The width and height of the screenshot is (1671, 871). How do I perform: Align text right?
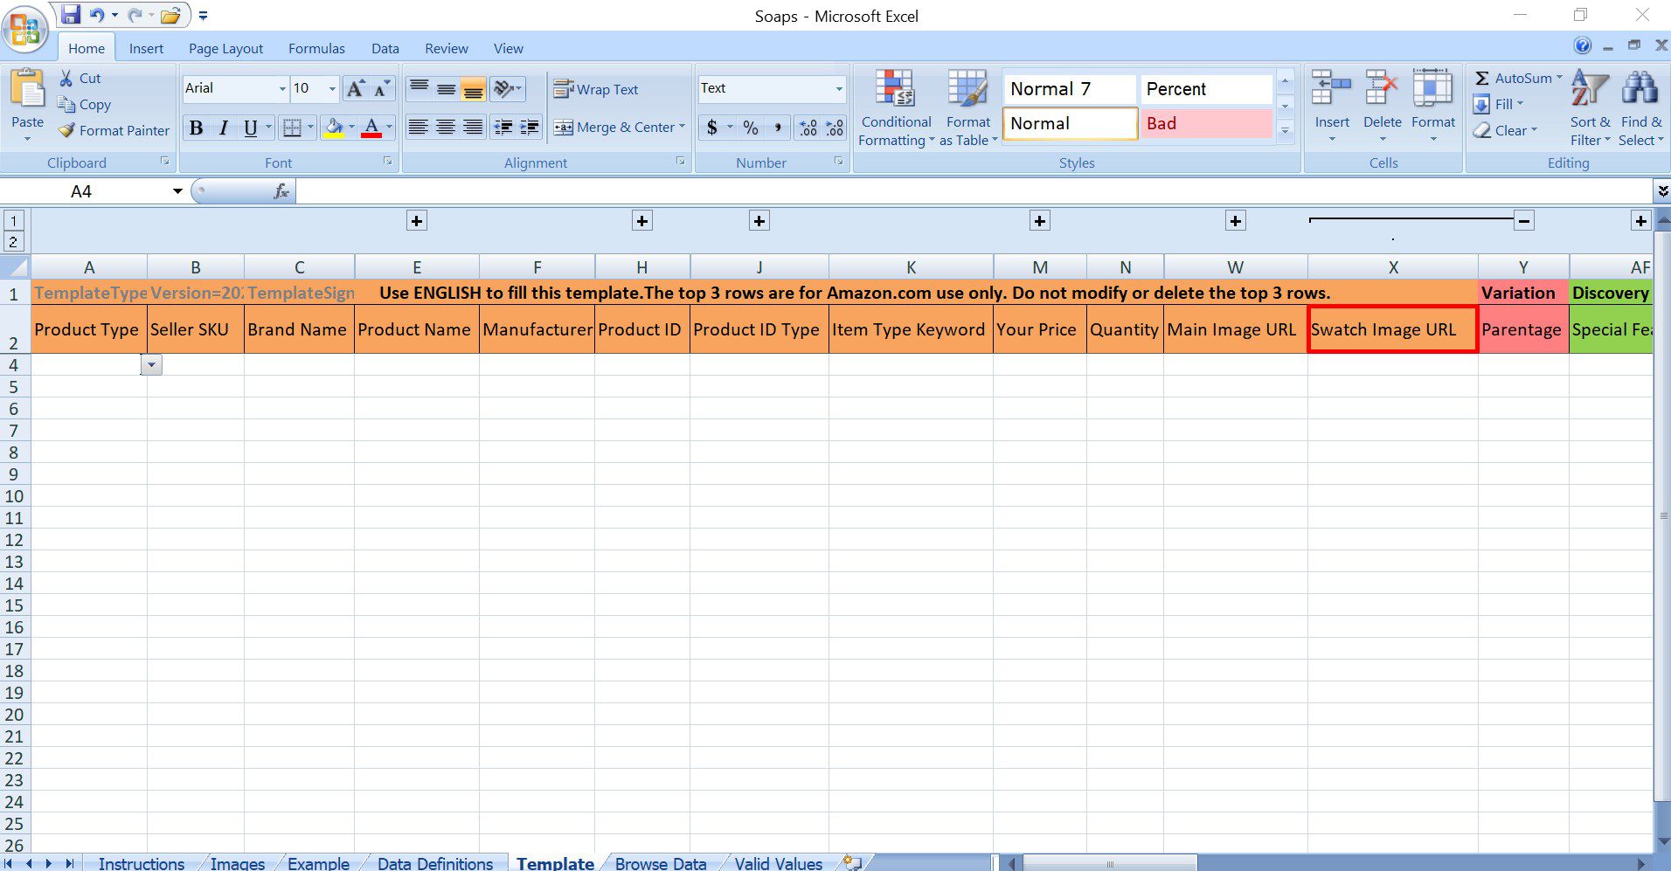tap(473, 128)
